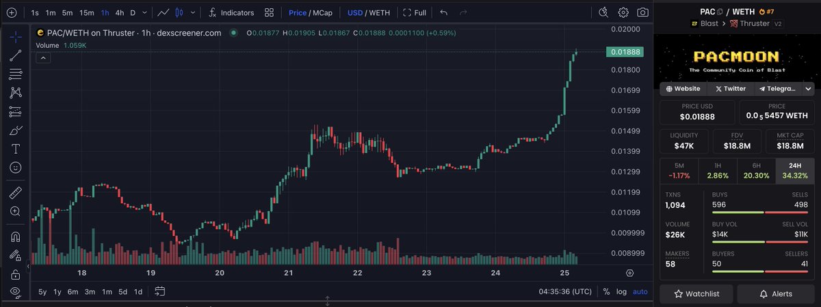The height and width of the screenshot is (307, 821).
Task: Hide all drawings with the eye icon
Action: pos(15,293)
